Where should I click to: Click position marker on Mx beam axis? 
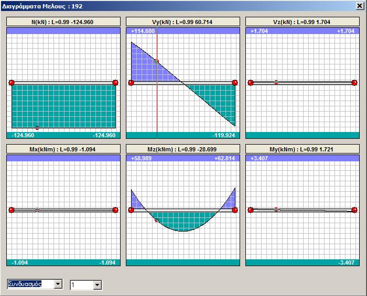coord(37,210)
